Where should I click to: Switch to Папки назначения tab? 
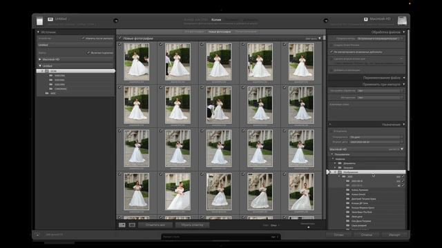[246, 32]
